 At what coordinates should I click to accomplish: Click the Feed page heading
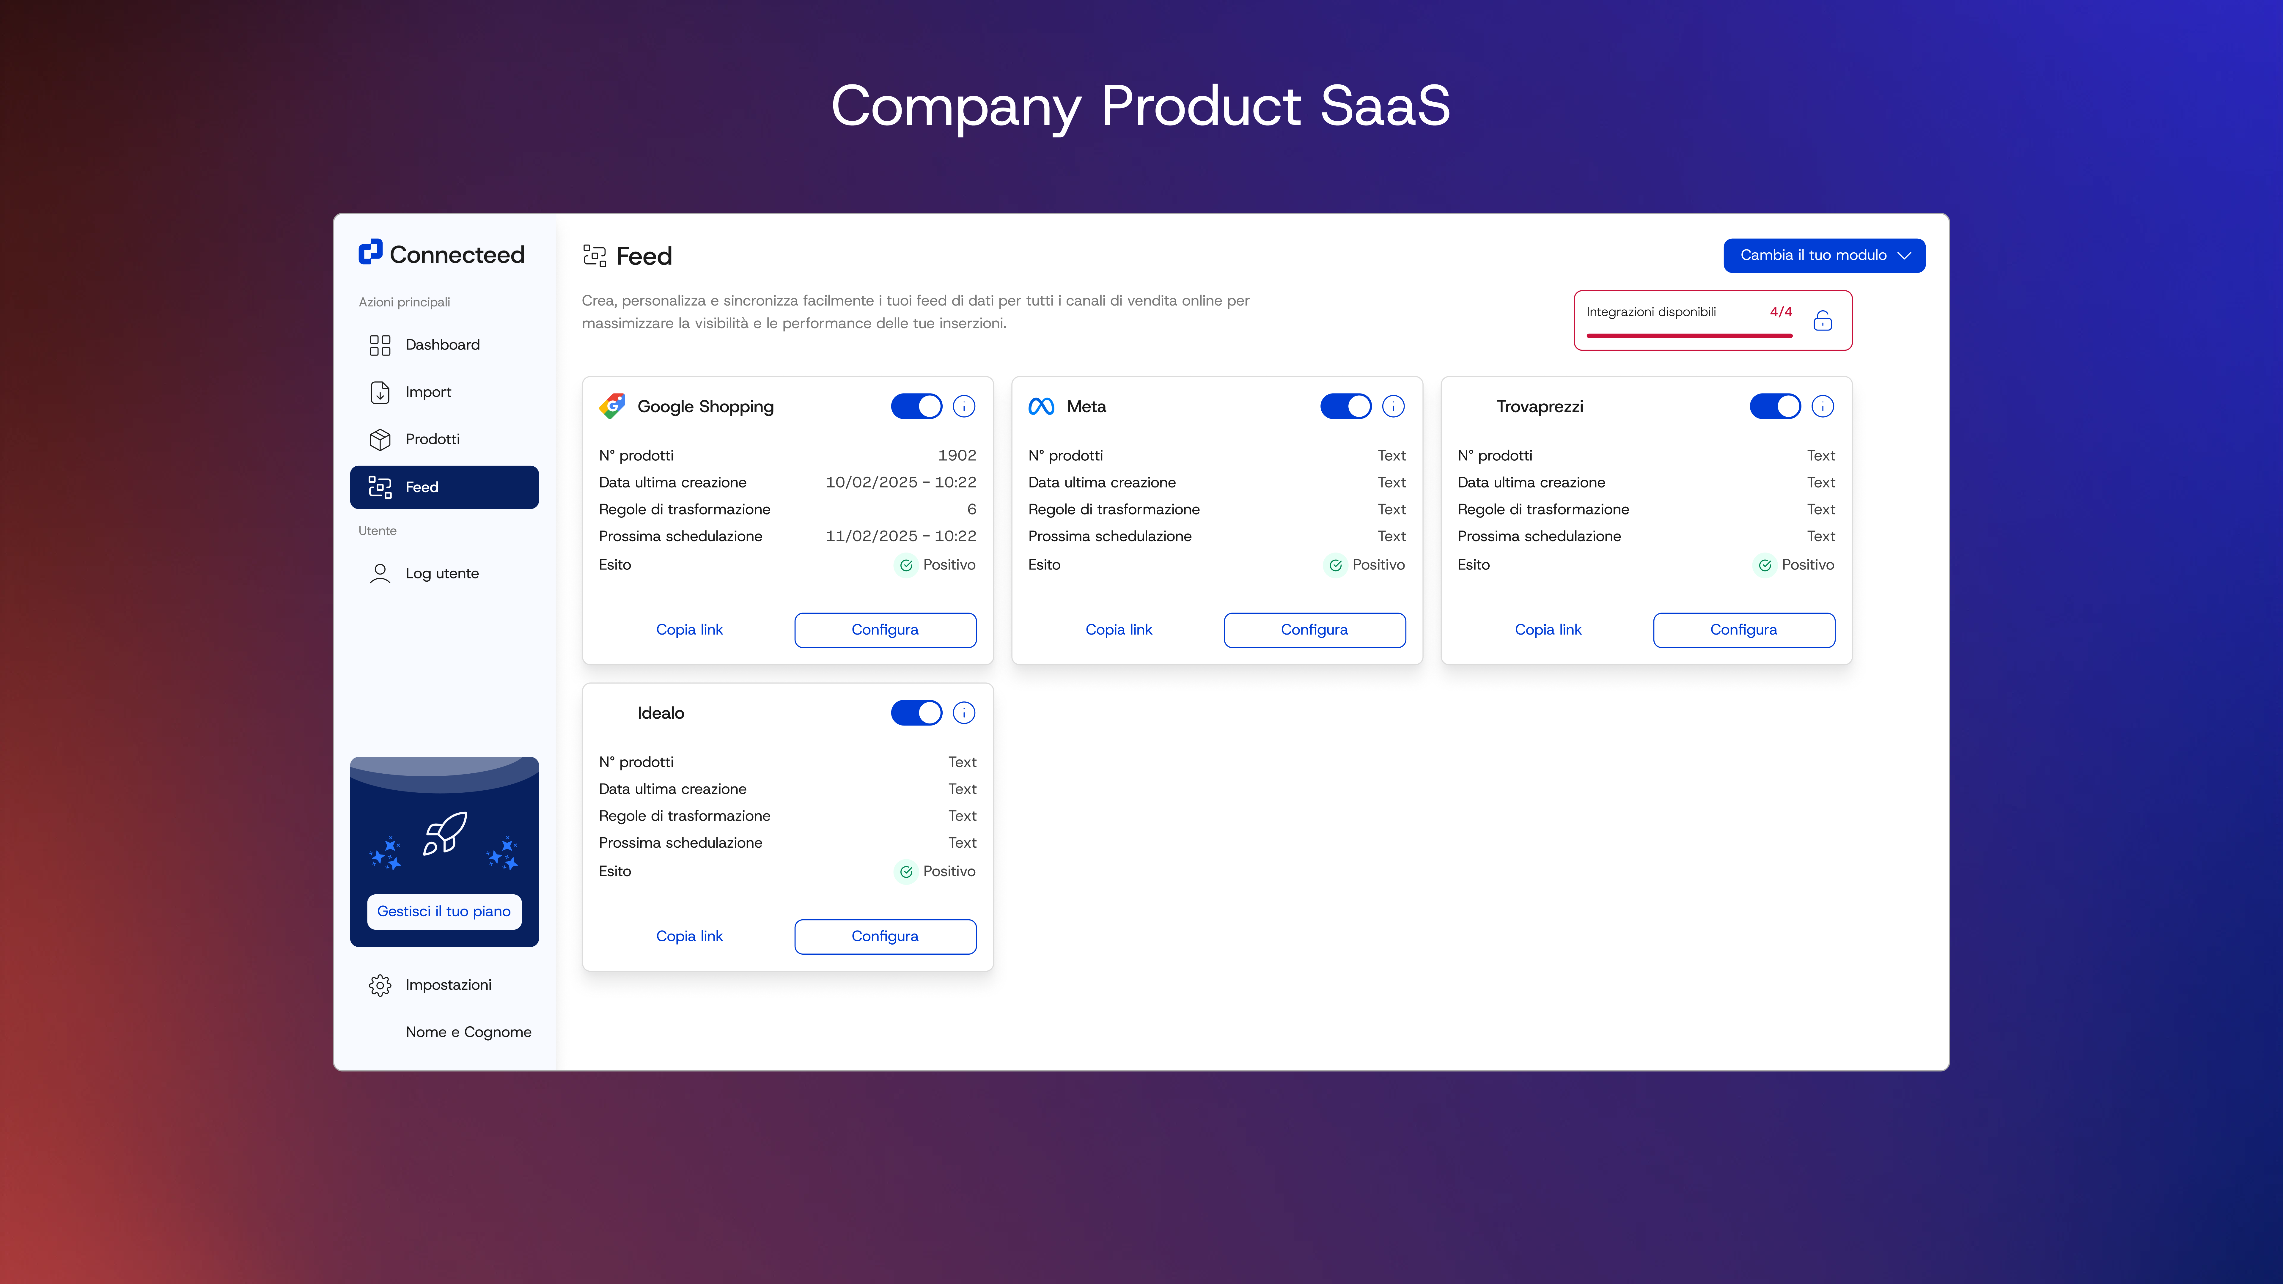(x=644, y=256)
